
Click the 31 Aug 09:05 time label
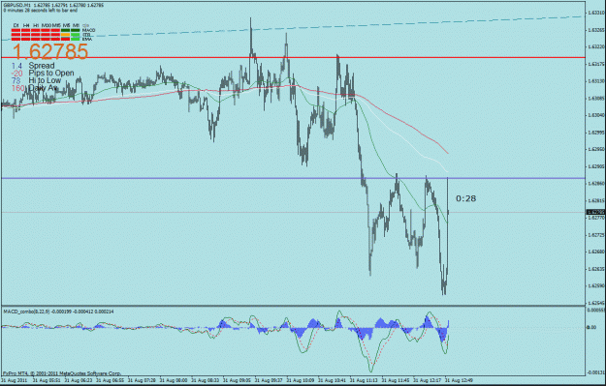(237, 380)
